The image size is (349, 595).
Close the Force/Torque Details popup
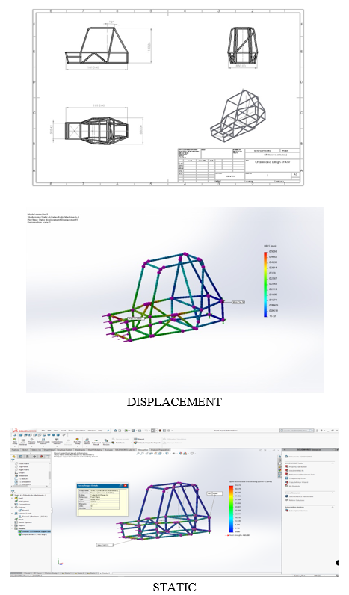[x=126, y=485]
